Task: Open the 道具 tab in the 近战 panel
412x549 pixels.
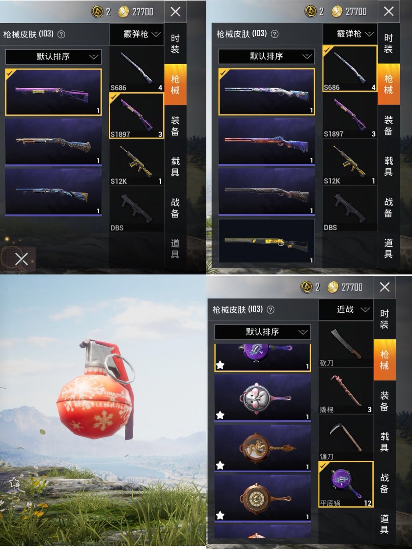Action: 385,524
